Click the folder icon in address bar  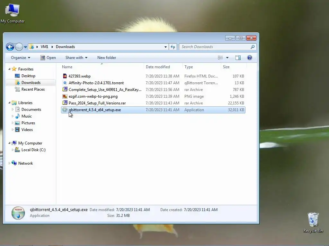pos(31,47)
